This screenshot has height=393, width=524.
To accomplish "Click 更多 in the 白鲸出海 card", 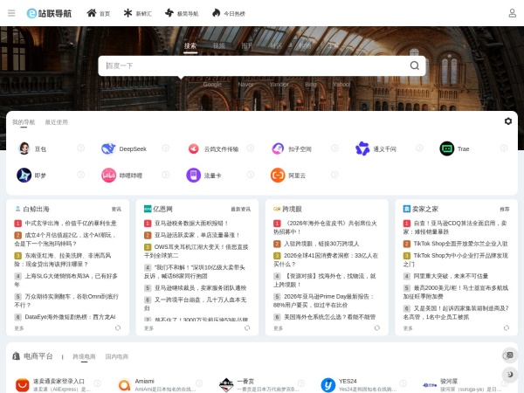I will [19, 328].
